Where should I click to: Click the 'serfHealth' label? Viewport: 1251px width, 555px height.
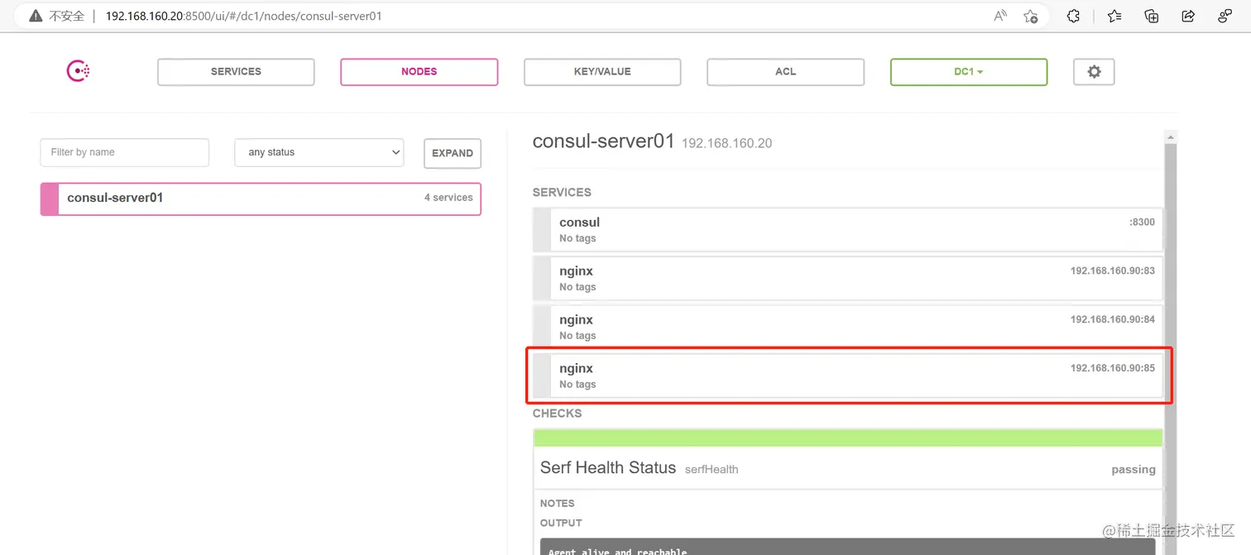pos(712,469)
